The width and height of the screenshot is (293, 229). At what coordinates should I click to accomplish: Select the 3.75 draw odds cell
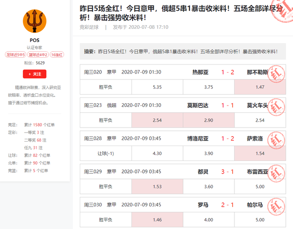pyautogui.click(x=209, y=87)
